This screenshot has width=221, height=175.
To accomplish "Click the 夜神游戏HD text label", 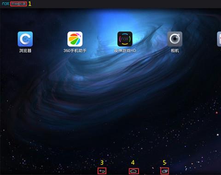I will pos(125,51).
